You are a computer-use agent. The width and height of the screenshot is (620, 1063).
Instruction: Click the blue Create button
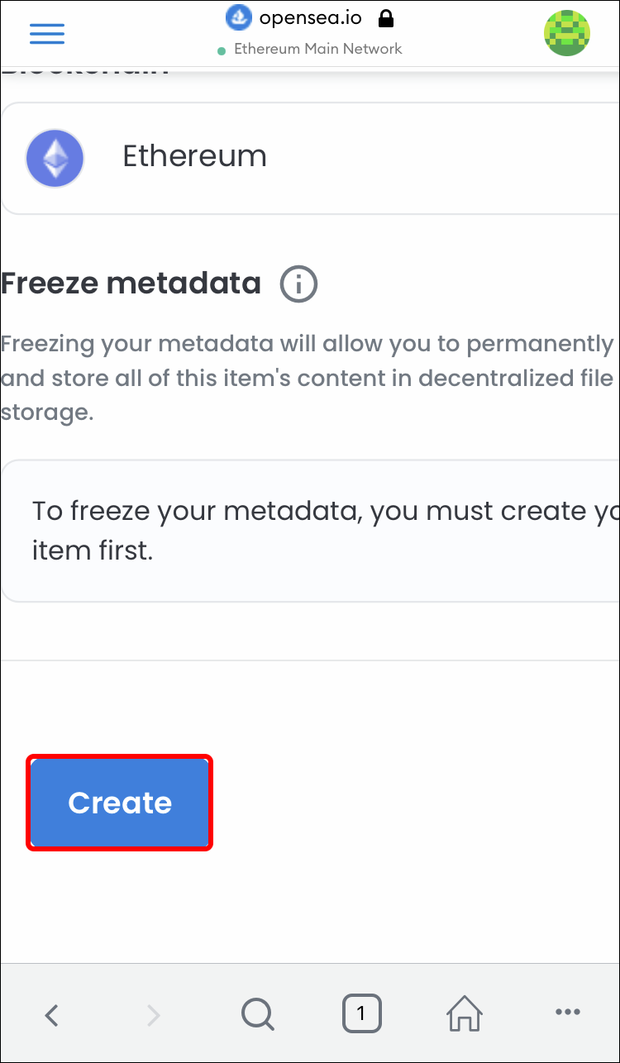click(x=120, y=803)
